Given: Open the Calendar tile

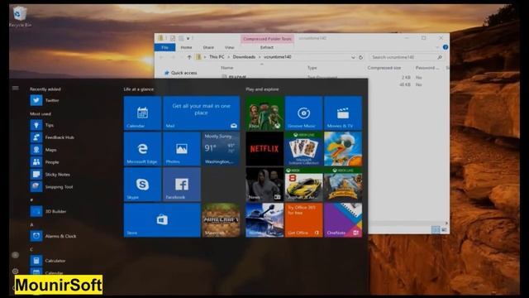Looking at the screenshot, I should click(x=142, y=113).
